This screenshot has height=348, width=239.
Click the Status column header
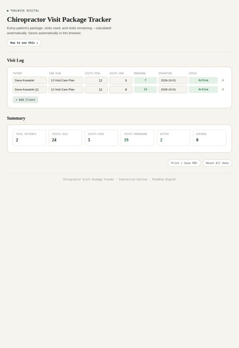point(192,73)
